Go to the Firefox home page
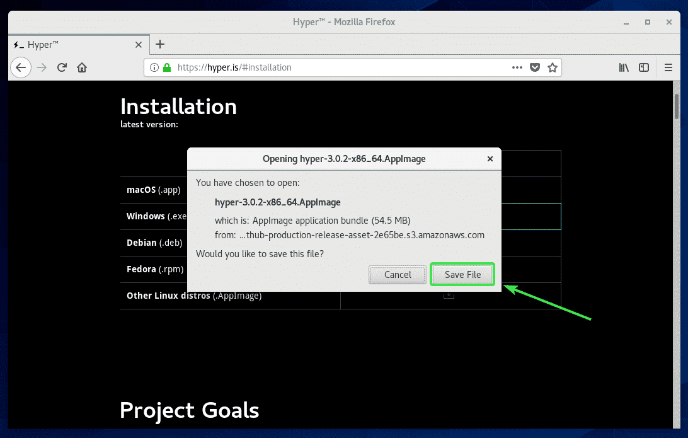 coord(82,67)
